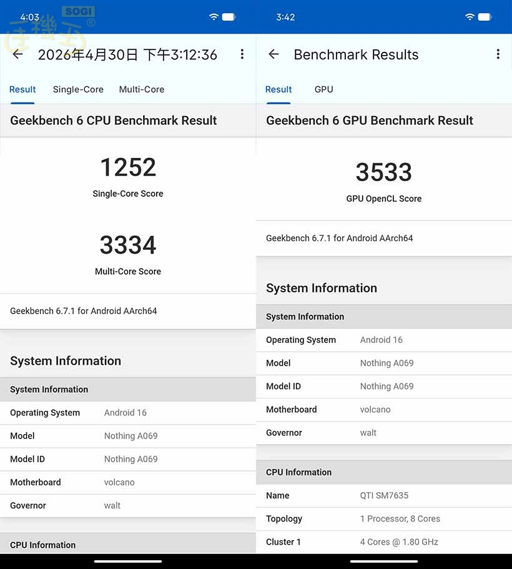
Task: Tap the Cluster 1 row '4 Cores @ 1.80 GHz'
Action: coord(384,542)
